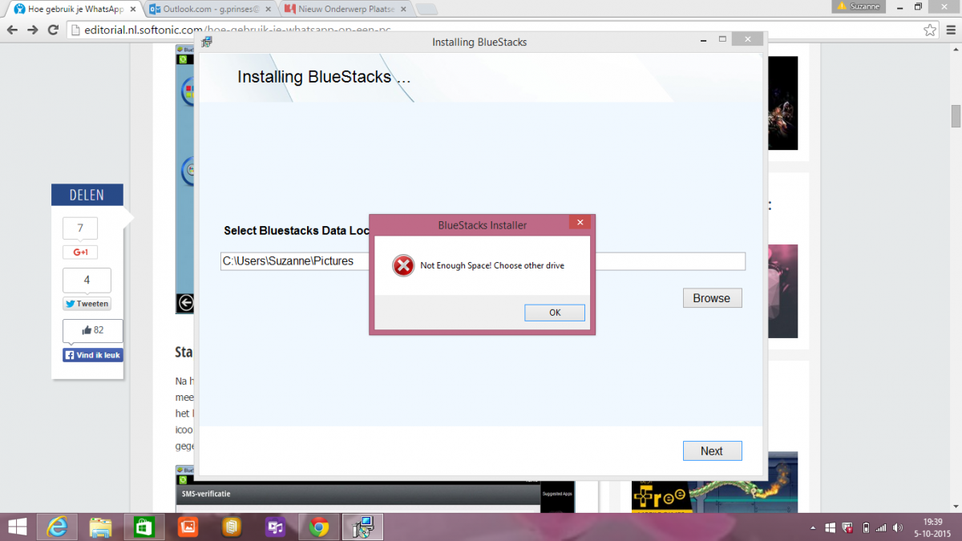
Task: Click the scroll up arrow in Chrome
Action: click(x=956, y=50)
